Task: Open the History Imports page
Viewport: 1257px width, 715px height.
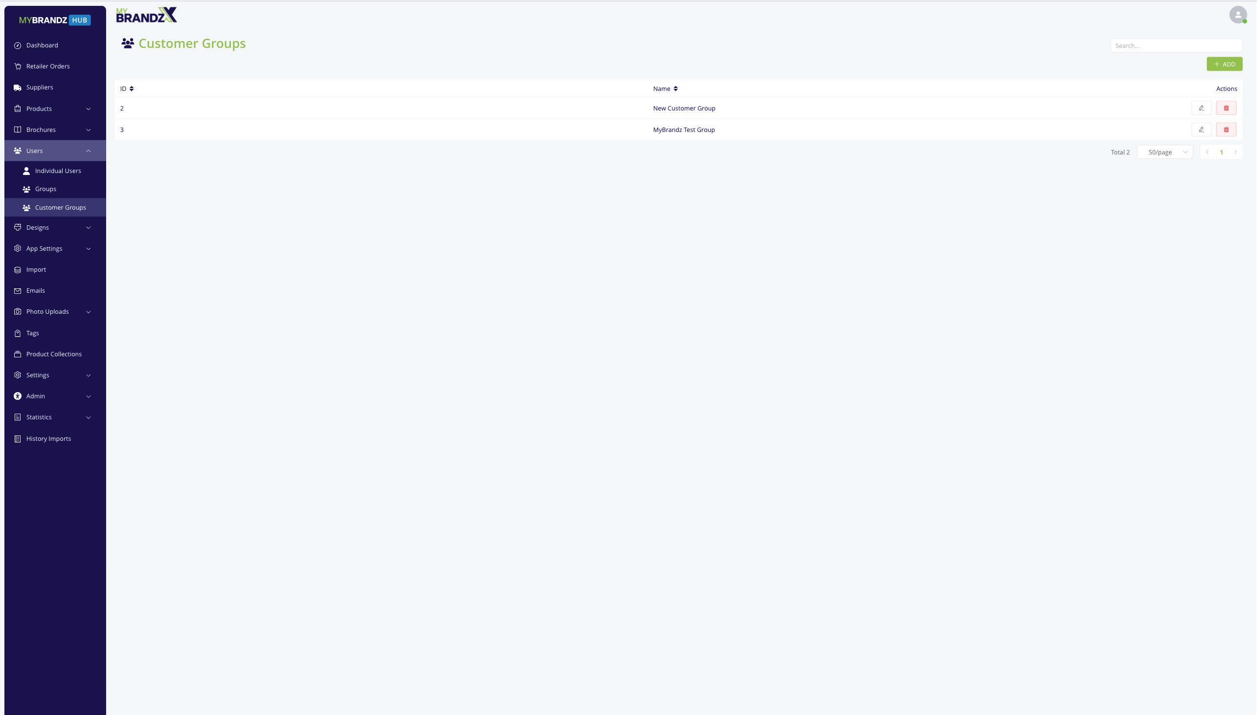Action: [48, 438]
